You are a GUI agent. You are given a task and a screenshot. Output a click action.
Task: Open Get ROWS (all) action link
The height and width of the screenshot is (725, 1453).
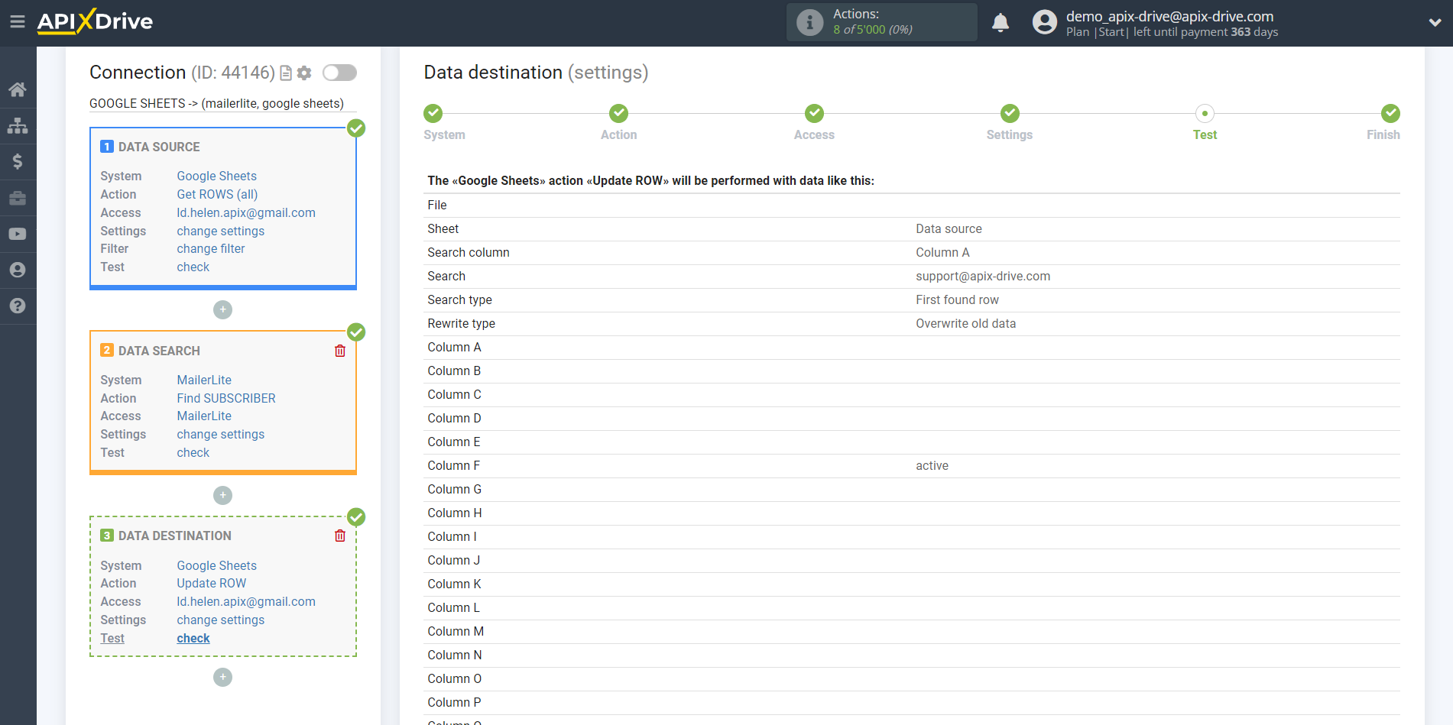(x=217, y=194)
